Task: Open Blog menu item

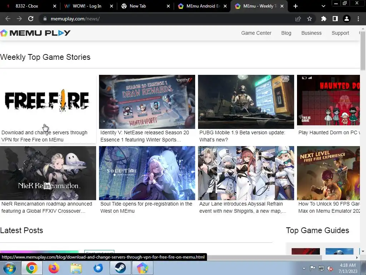Action: point(286,33)
